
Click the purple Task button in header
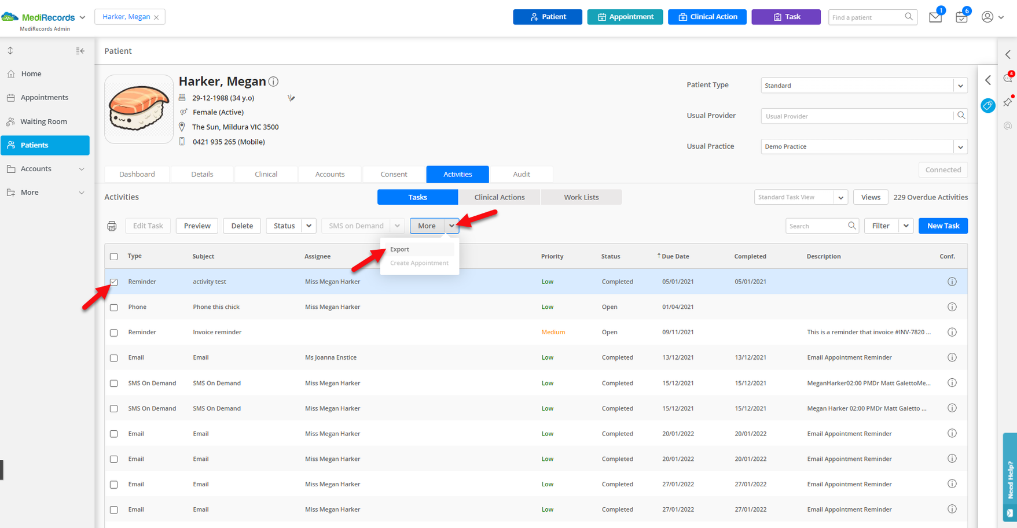pos(786,17)
